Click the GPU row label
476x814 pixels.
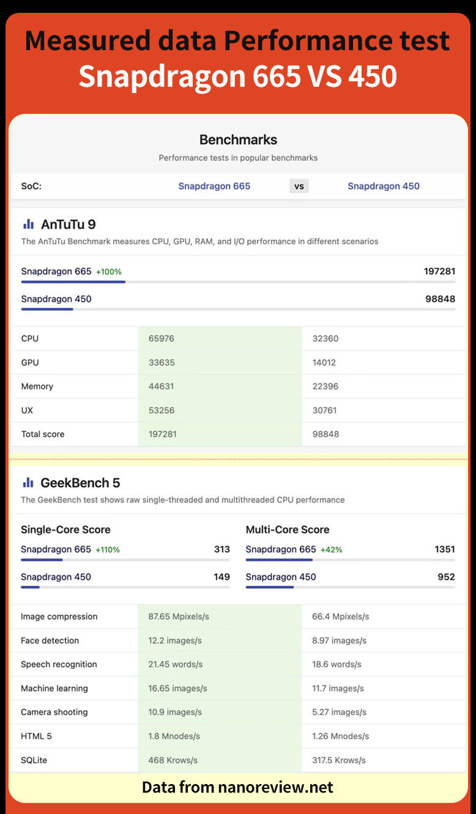tap(30, 362)
